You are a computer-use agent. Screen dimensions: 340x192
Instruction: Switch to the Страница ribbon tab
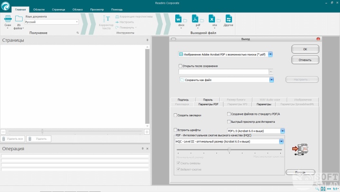(58, 9)
